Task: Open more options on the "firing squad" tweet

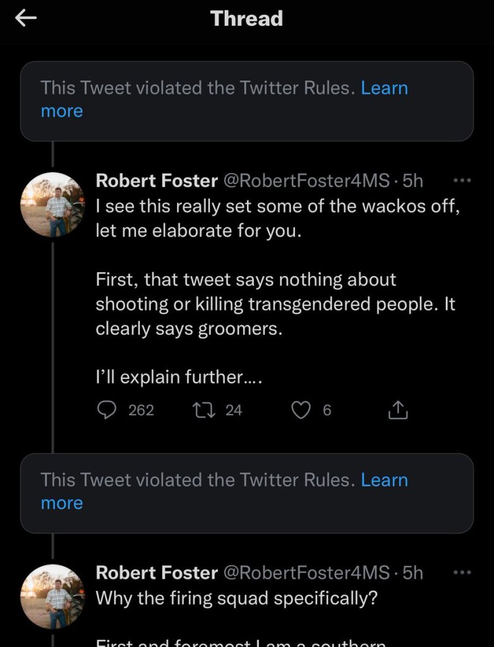Action: point(463,572)
